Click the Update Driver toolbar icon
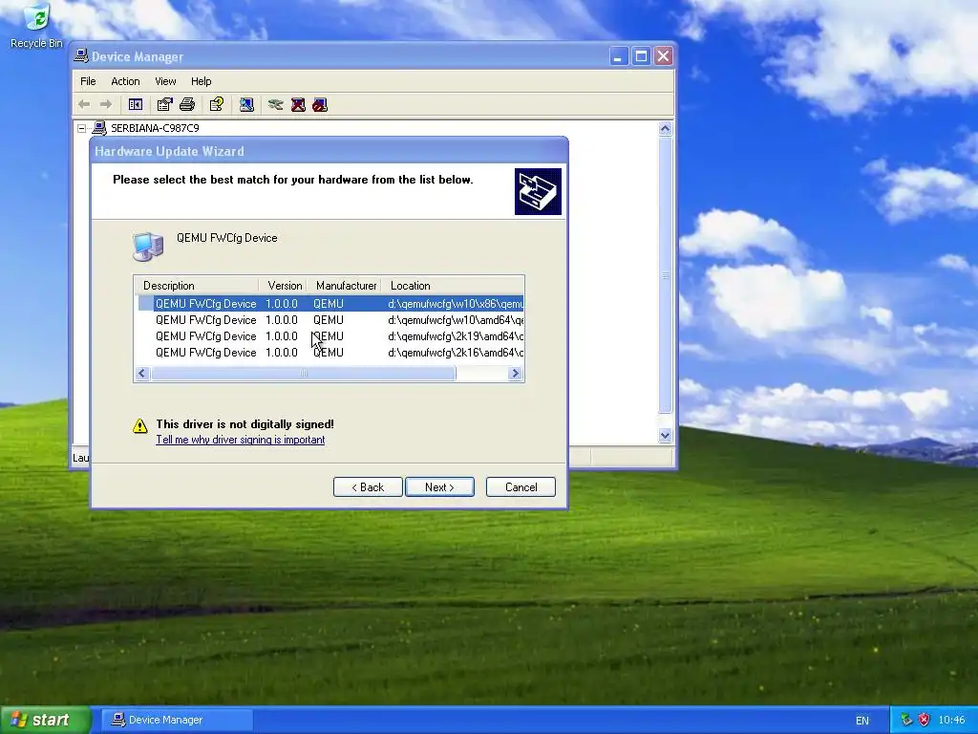 [275, 105]
